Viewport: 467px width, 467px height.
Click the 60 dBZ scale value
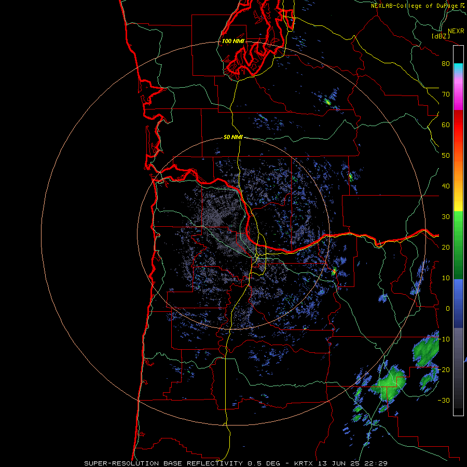pyautogui.click(x=446, y=125)
